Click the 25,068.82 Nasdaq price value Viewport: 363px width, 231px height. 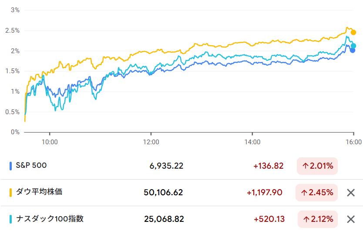pos(163,219)
